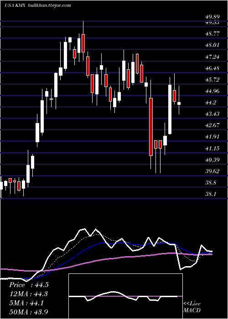
Task: Click the 48.77 price level label
Action: [x=213, y=33]
